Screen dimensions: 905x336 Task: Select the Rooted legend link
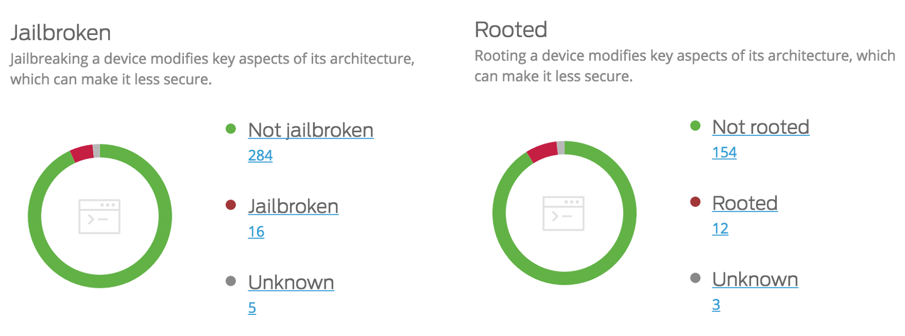[x=744, y=203]
